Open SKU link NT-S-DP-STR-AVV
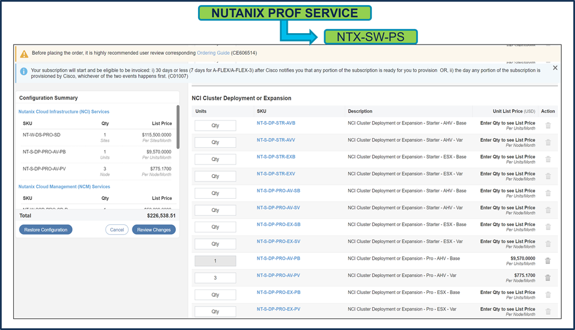This screenshot has height=330, width=575. pyautogui.click(x=276, y=140)
